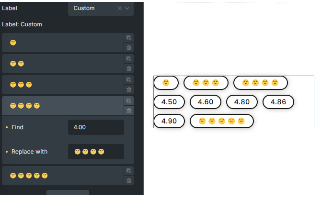The image size is (321, 200).
Task: Duplicate the two-emoji label row
Action: tap(129, 59)
